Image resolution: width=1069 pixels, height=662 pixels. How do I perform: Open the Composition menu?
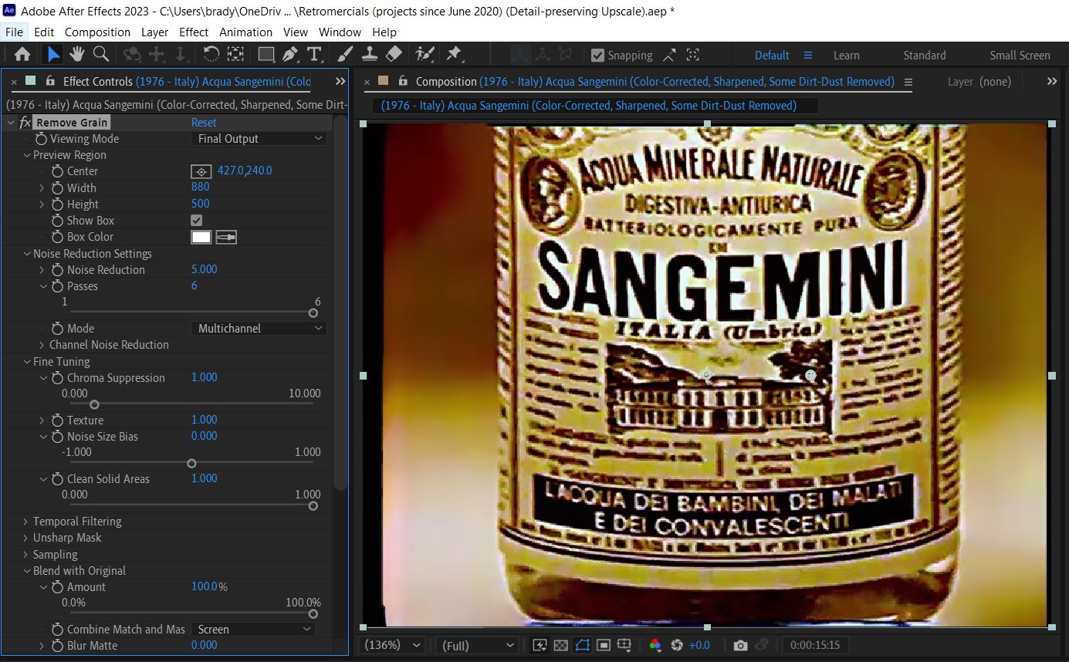pos(97,32)
